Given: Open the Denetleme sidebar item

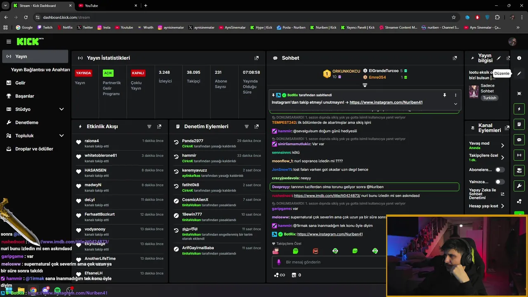Looking at the screenshot, I should (35, 123).
